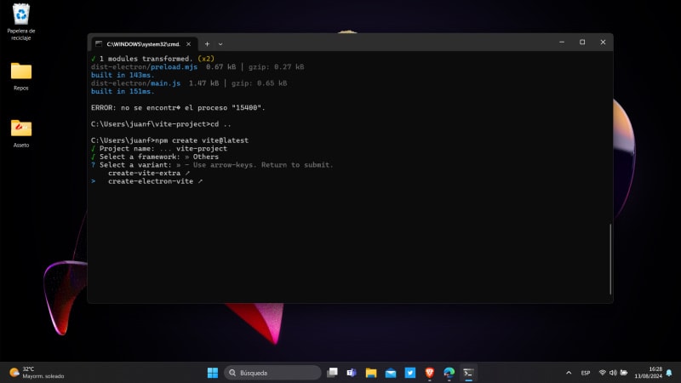This screenshot has height=383, width=681.
Task: Open the Repos folder on desktop
Action: (x=20, y=76)
